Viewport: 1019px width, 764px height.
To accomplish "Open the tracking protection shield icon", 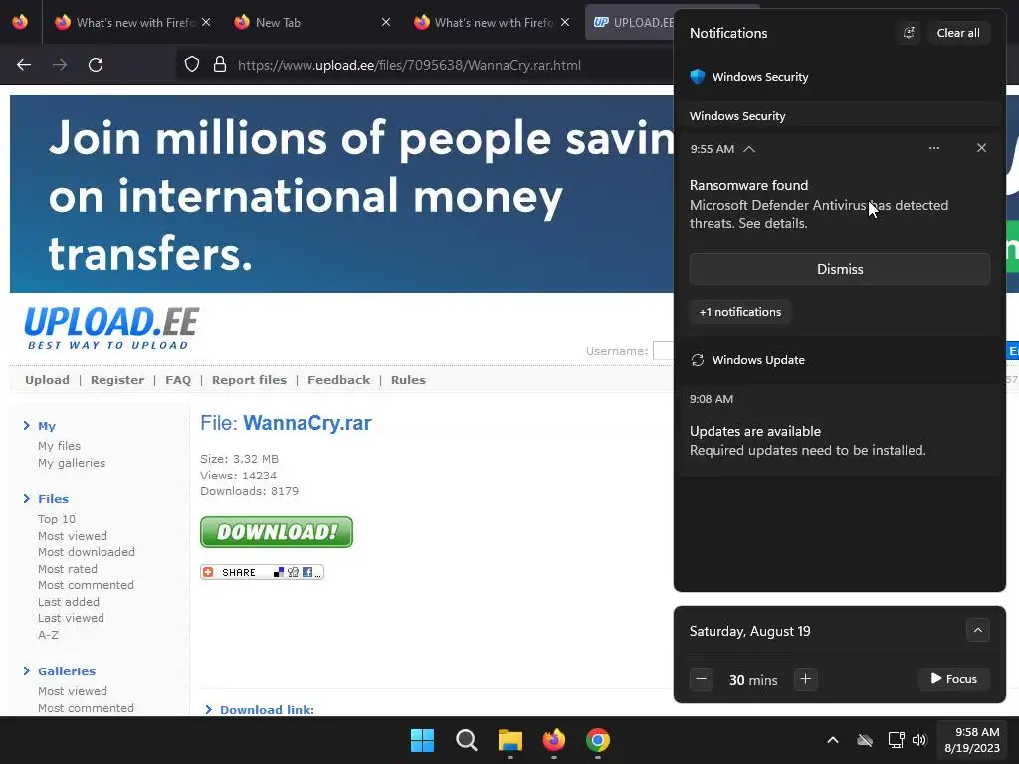I will [192, 65].
